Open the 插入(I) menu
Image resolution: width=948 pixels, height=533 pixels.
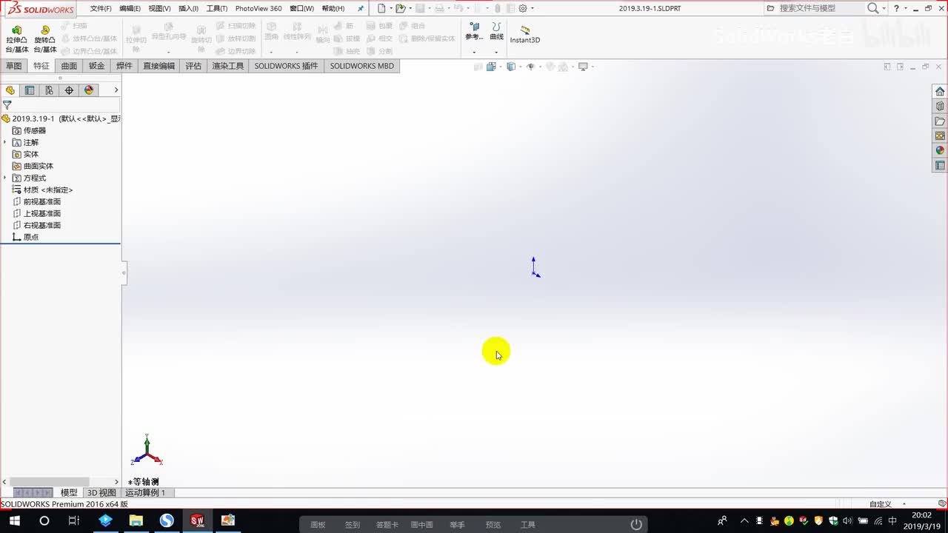click(x=188, y=8)
